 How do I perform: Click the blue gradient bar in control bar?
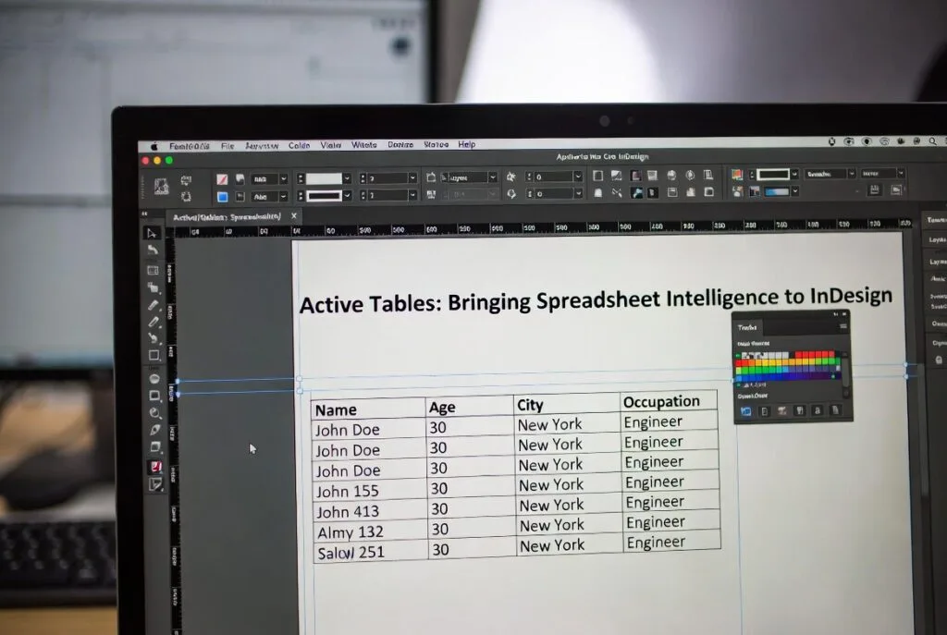pyautogui.click(x=776, y=191)
